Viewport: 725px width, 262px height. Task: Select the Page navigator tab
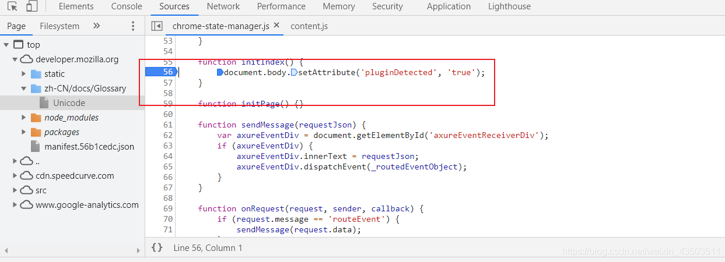pos(16,26)
